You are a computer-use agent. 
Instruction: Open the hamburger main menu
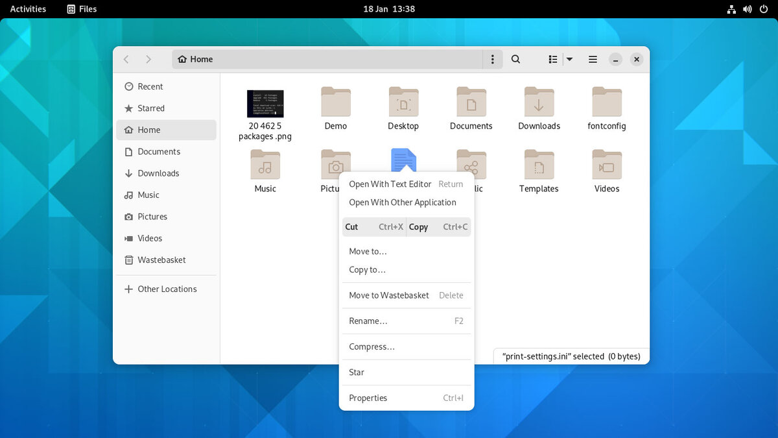pyautogui.click(x=593, y=59)
